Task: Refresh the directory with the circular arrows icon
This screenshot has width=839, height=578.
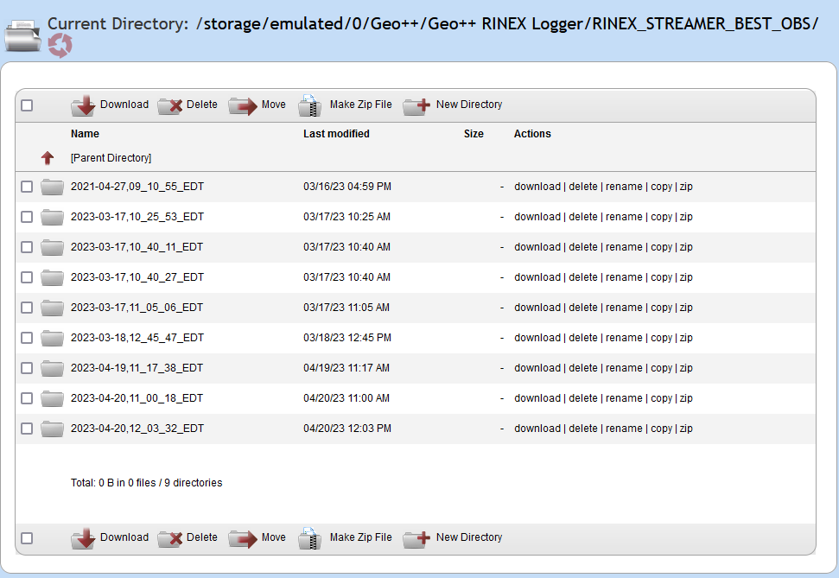Action: [x=60, y=45]
